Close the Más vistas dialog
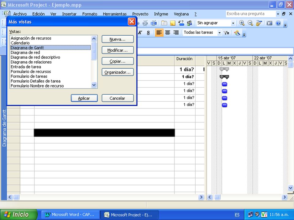Screen dimensions: 294x220 (x=132, y=21)
